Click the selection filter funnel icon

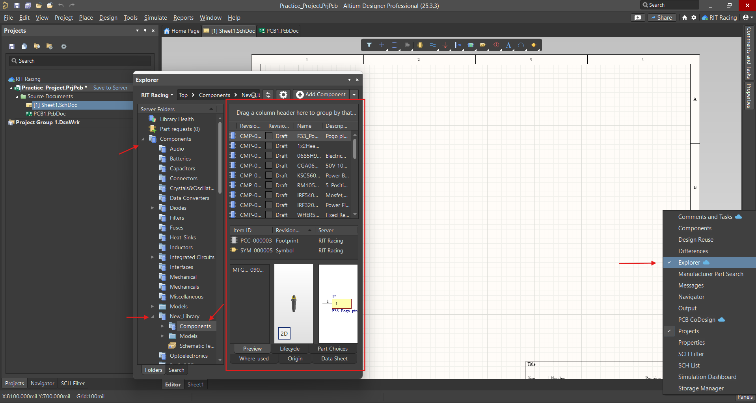tap(369, 45)
